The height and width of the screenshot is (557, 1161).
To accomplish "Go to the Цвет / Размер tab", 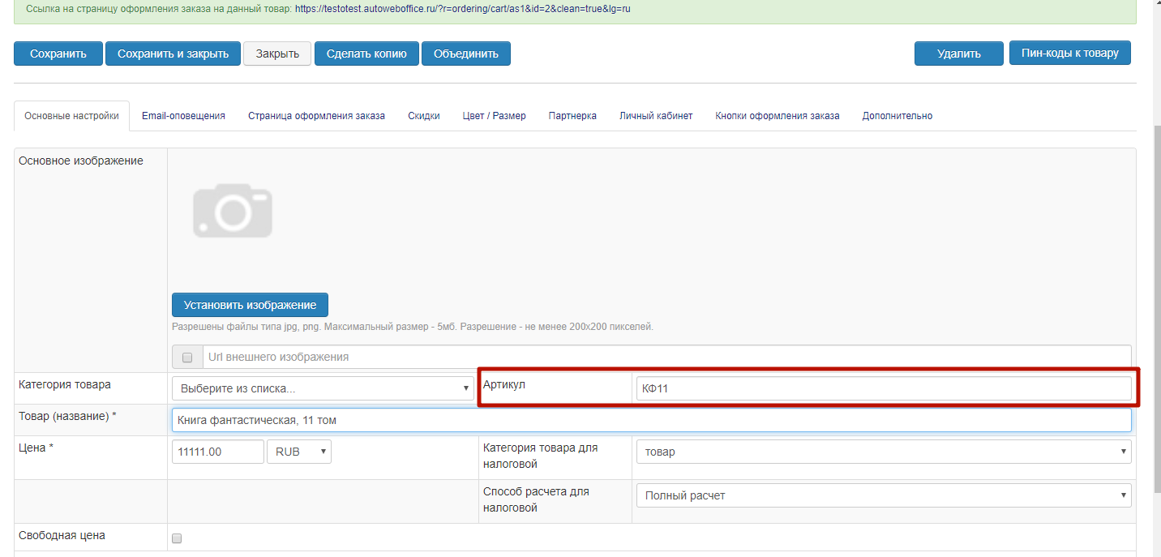I will 494,116.
